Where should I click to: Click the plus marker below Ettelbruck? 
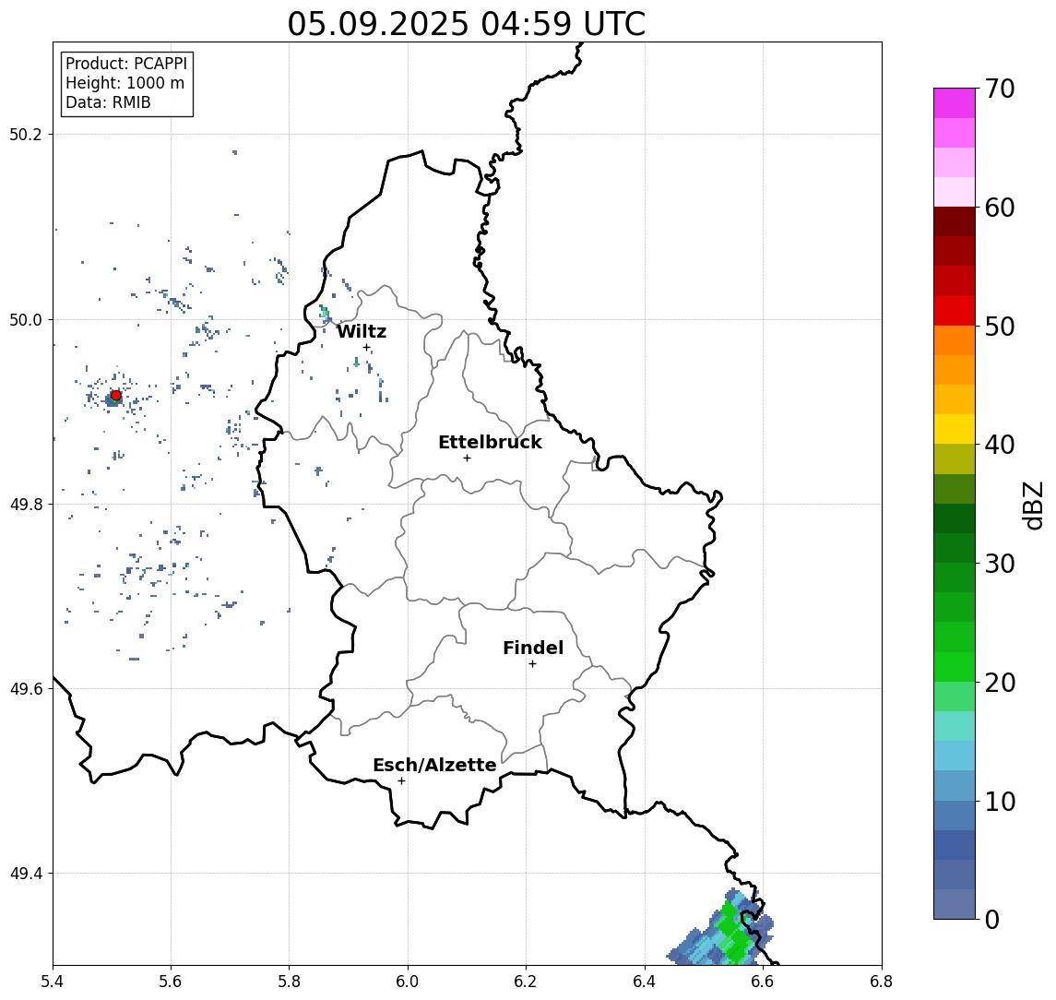(x=467, y=458)
